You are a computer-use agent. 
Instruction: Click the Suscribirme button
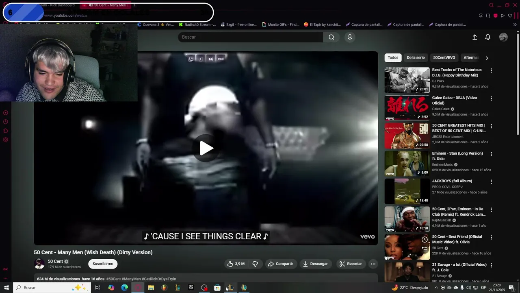[x=103, y=264]
